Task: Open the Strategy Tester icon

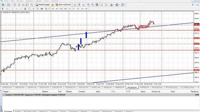Action: [x=32, y=5]
